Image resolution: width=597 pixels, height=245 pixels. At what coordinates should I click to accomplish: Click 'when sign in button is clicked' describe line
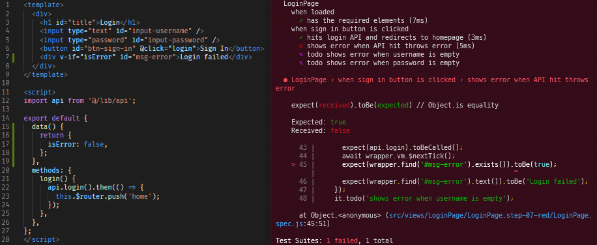tap(350, 29)
